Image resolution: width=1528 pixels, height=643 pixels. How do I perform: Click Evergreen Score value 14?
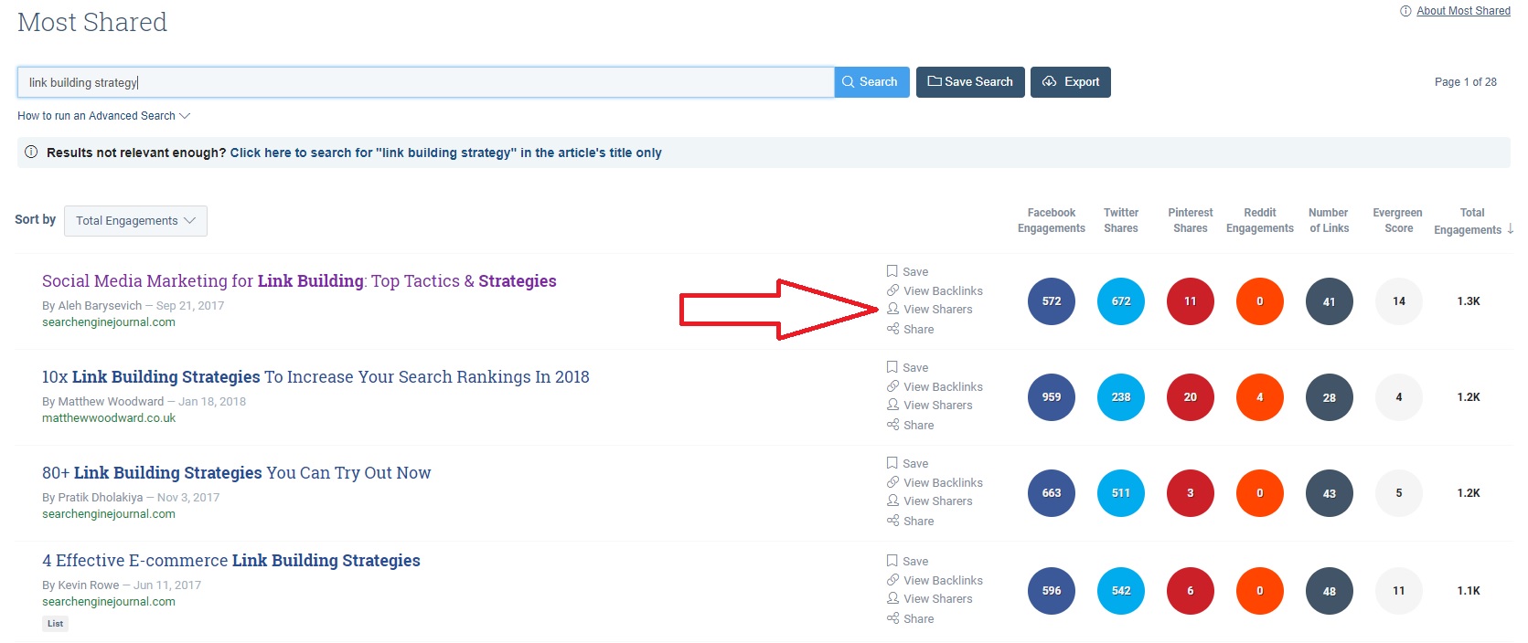(x=1399, y=301)
